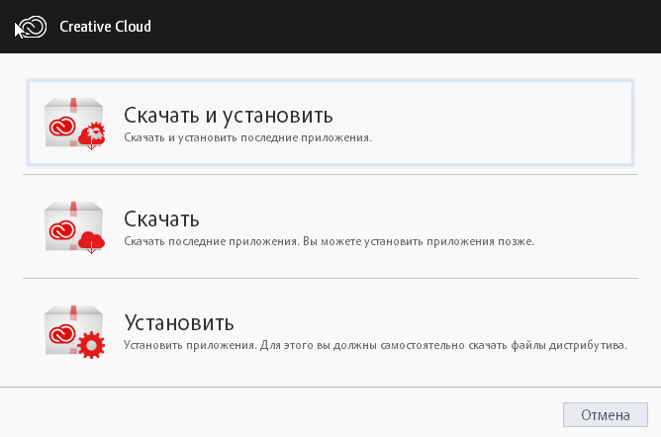The height and width of the screenshot is (437, 661).
Task: Click the 'Отмена' cancel button
Action: pos(606,415)
